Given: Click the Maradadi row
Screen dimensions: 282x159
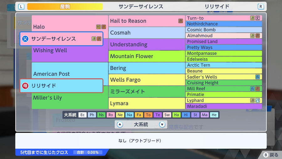Looking at the screenshot, I should tap(224, 106).
